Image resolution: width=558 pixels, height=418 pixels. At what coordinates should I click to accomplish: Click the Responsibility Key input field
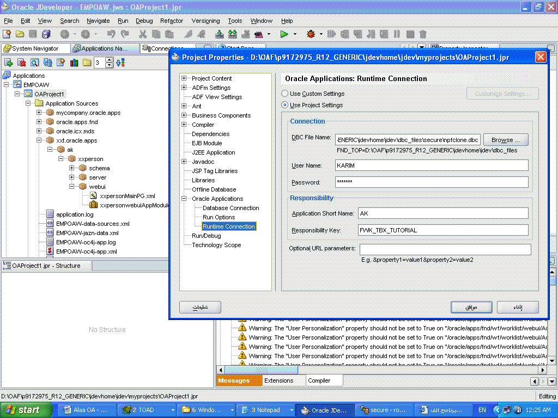tap(443, 230)
